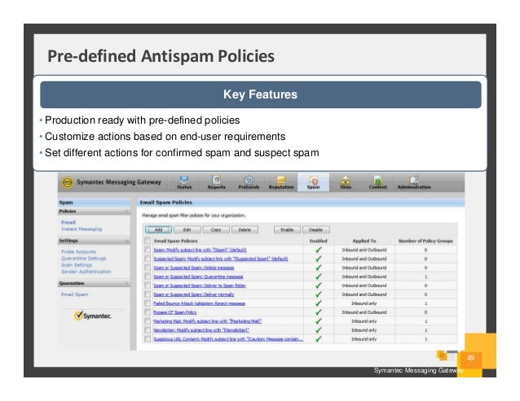The width and height of the screenshot is (520, 401).
Task: Check box for Newsletter policy
Action: point(148,330)
